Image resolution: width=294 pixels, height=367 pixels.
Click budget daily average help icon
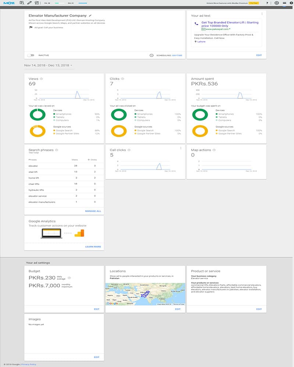(x=69, y=278)
